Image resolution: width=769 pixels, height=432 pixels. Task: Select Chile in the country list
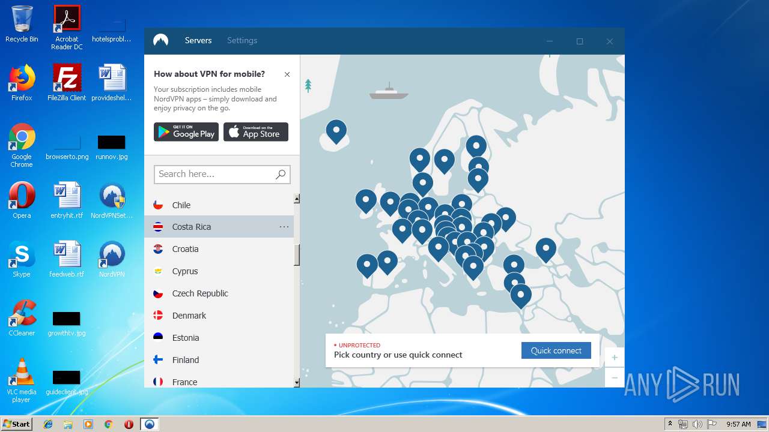click(219, 205)
